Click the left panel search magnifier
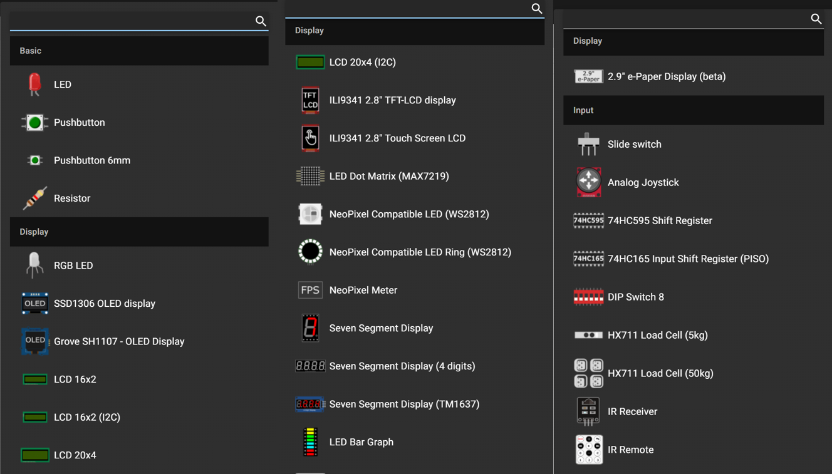 pos(261,21)
